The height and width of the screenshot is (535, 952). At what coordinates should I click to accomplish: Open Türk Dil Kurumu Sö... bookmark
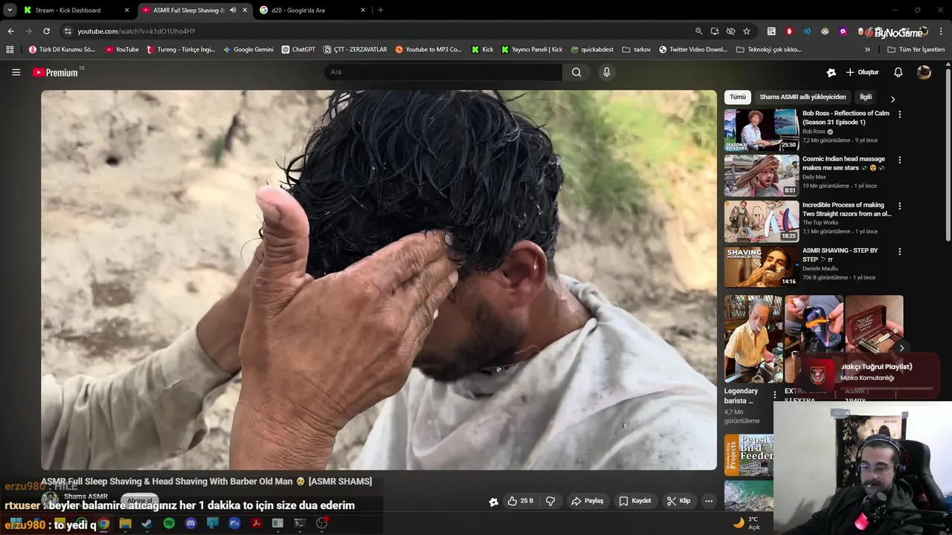click(x=62, y=50)
